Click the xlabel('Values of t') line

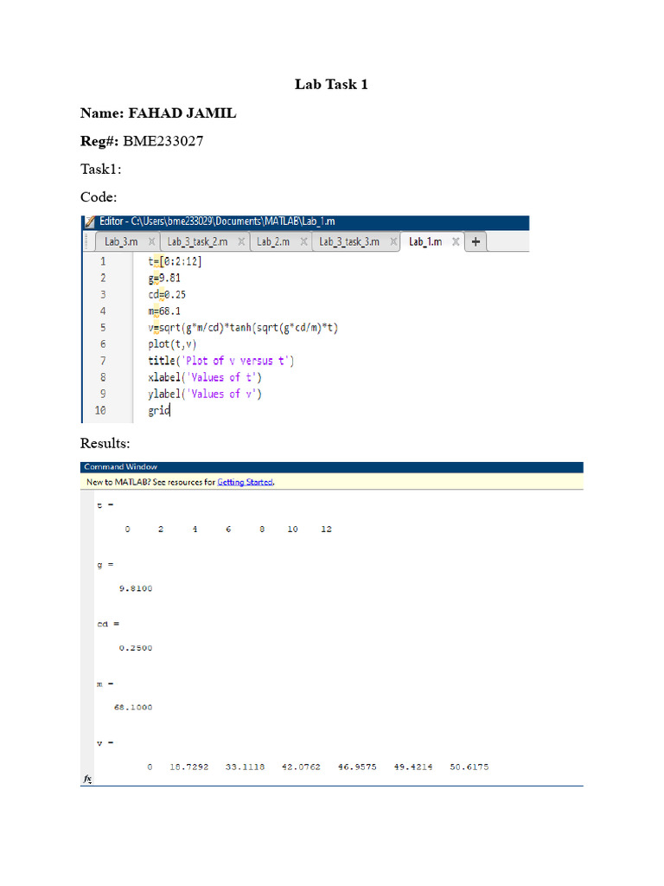pos(205,377)
